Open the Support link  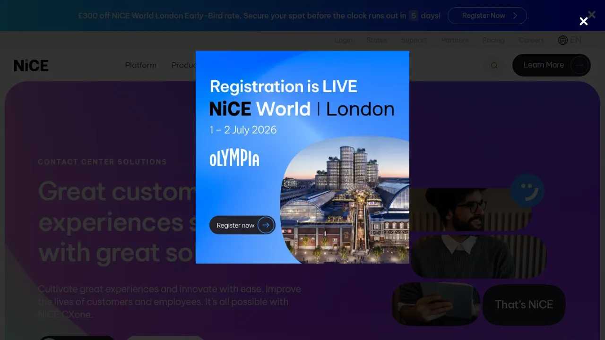(x=414, y=40)
